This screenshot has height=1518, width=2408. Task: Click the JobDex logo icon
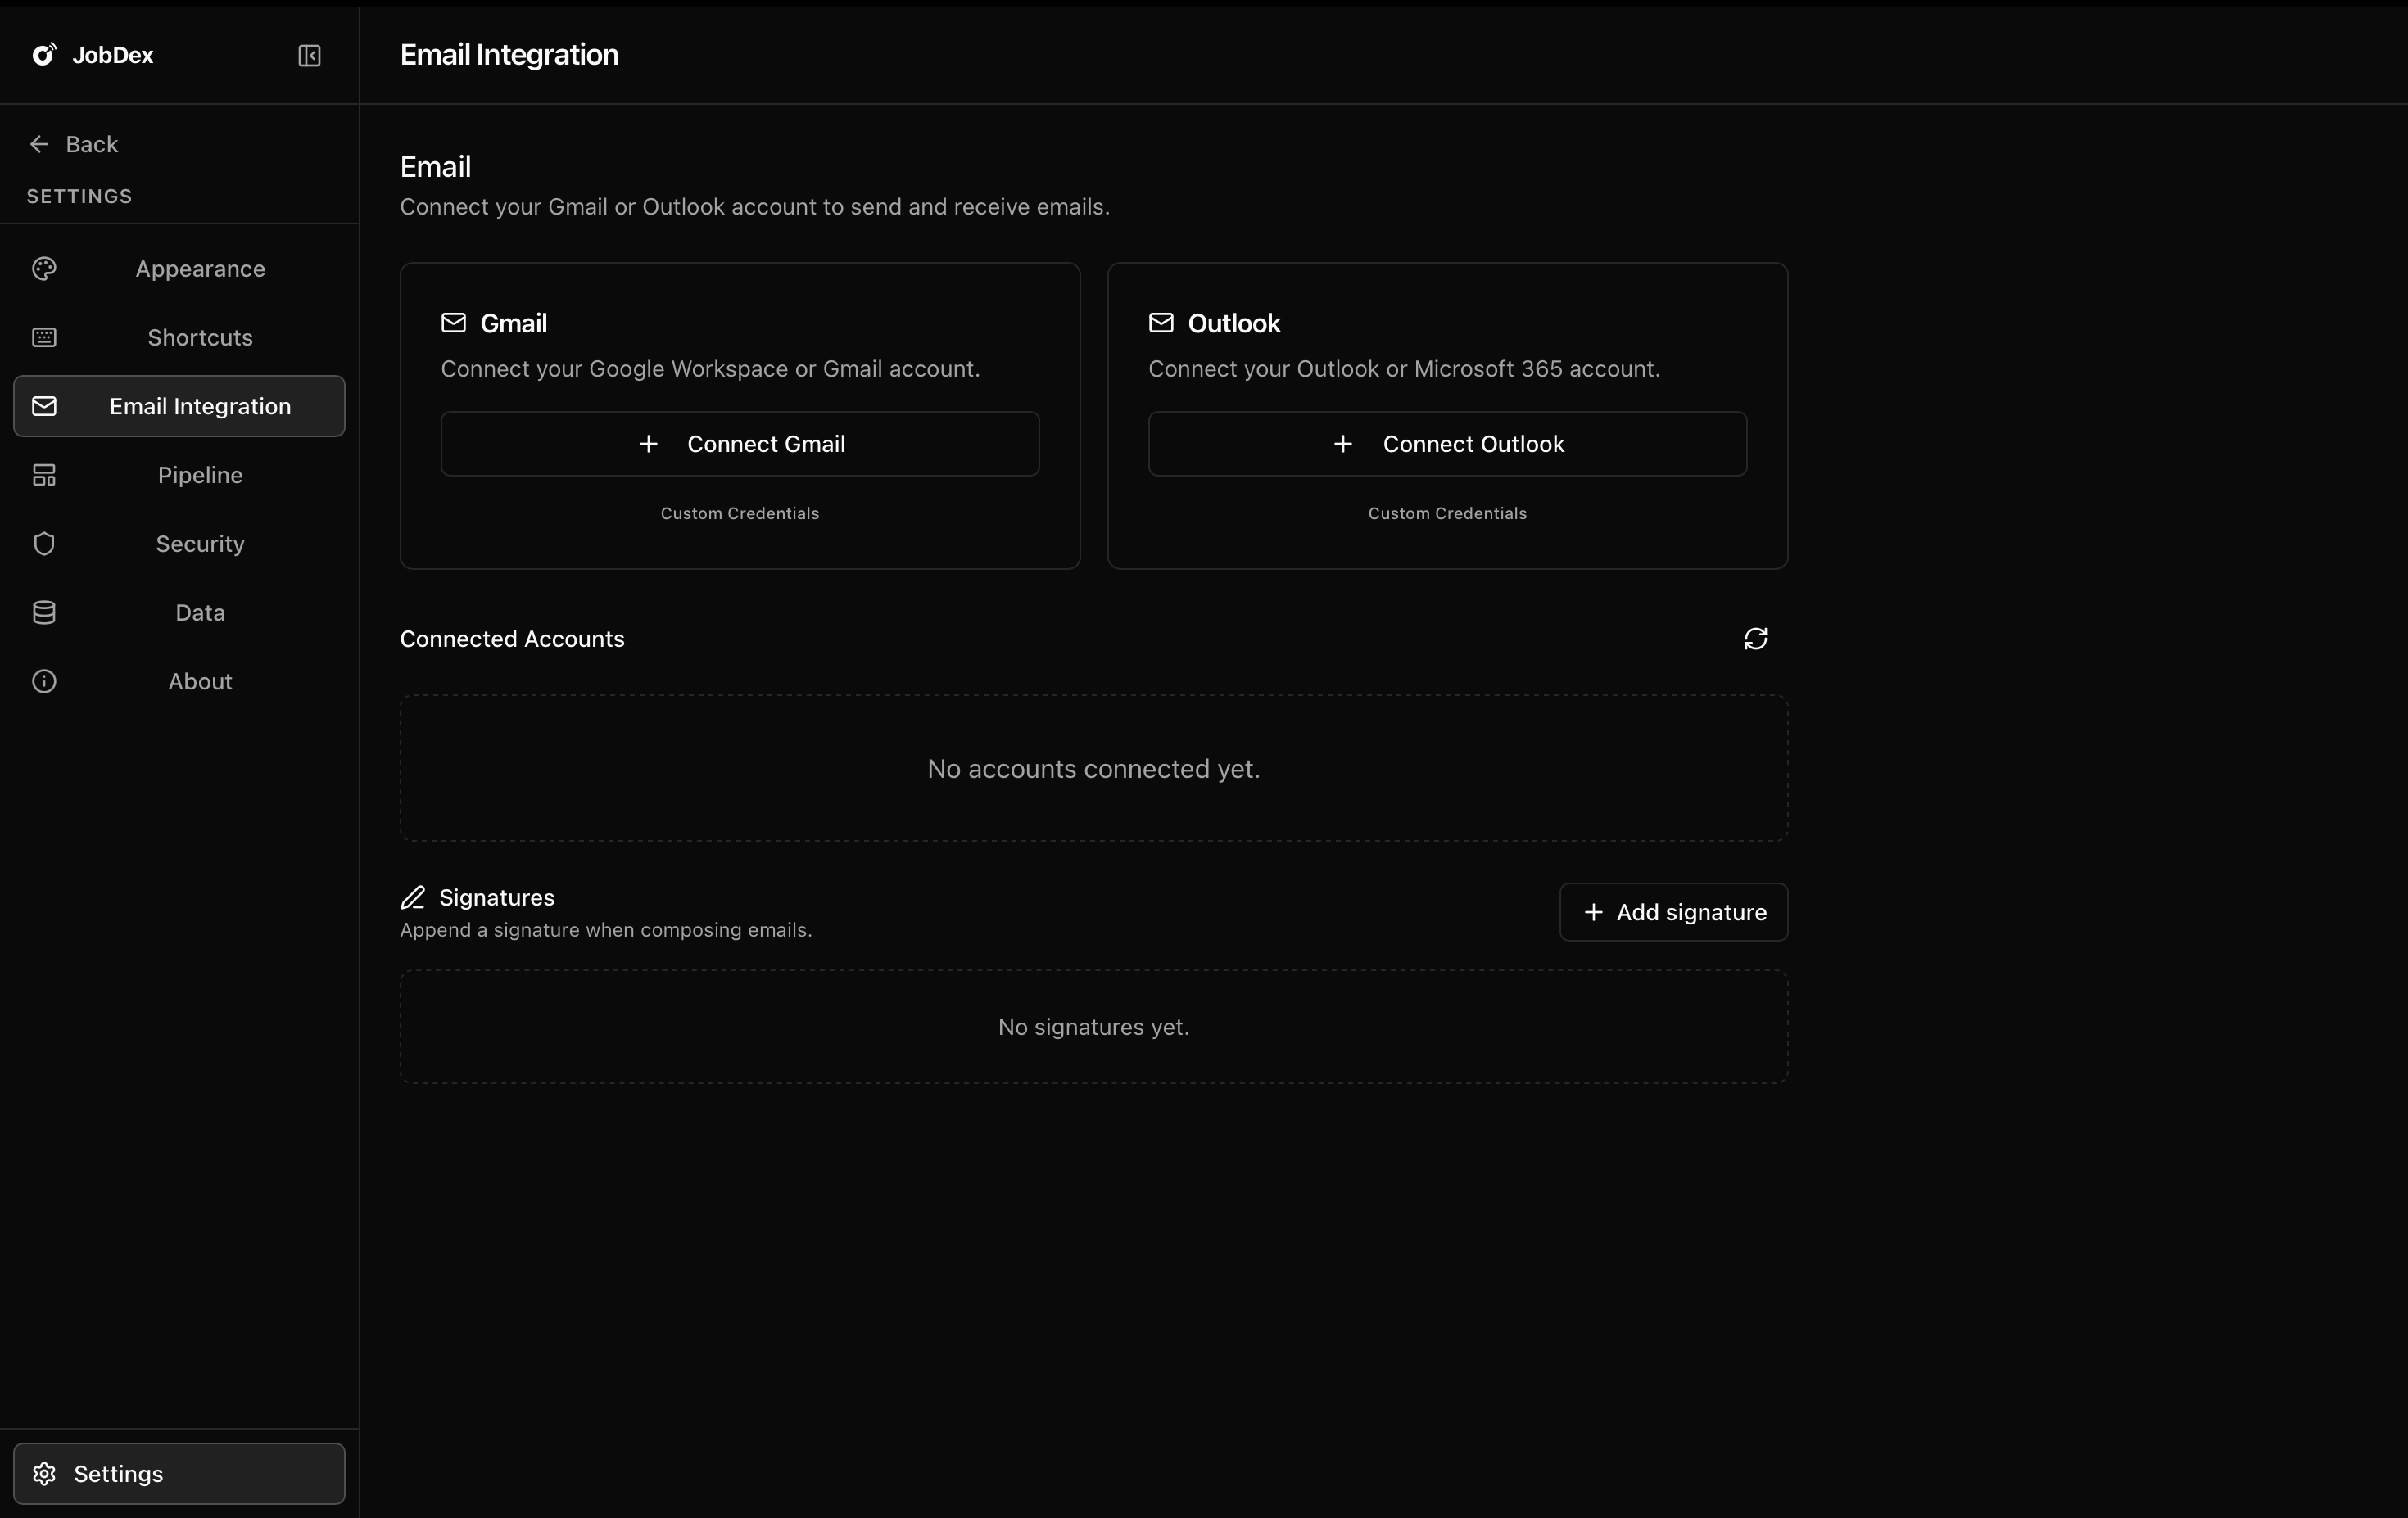(44, 54)
